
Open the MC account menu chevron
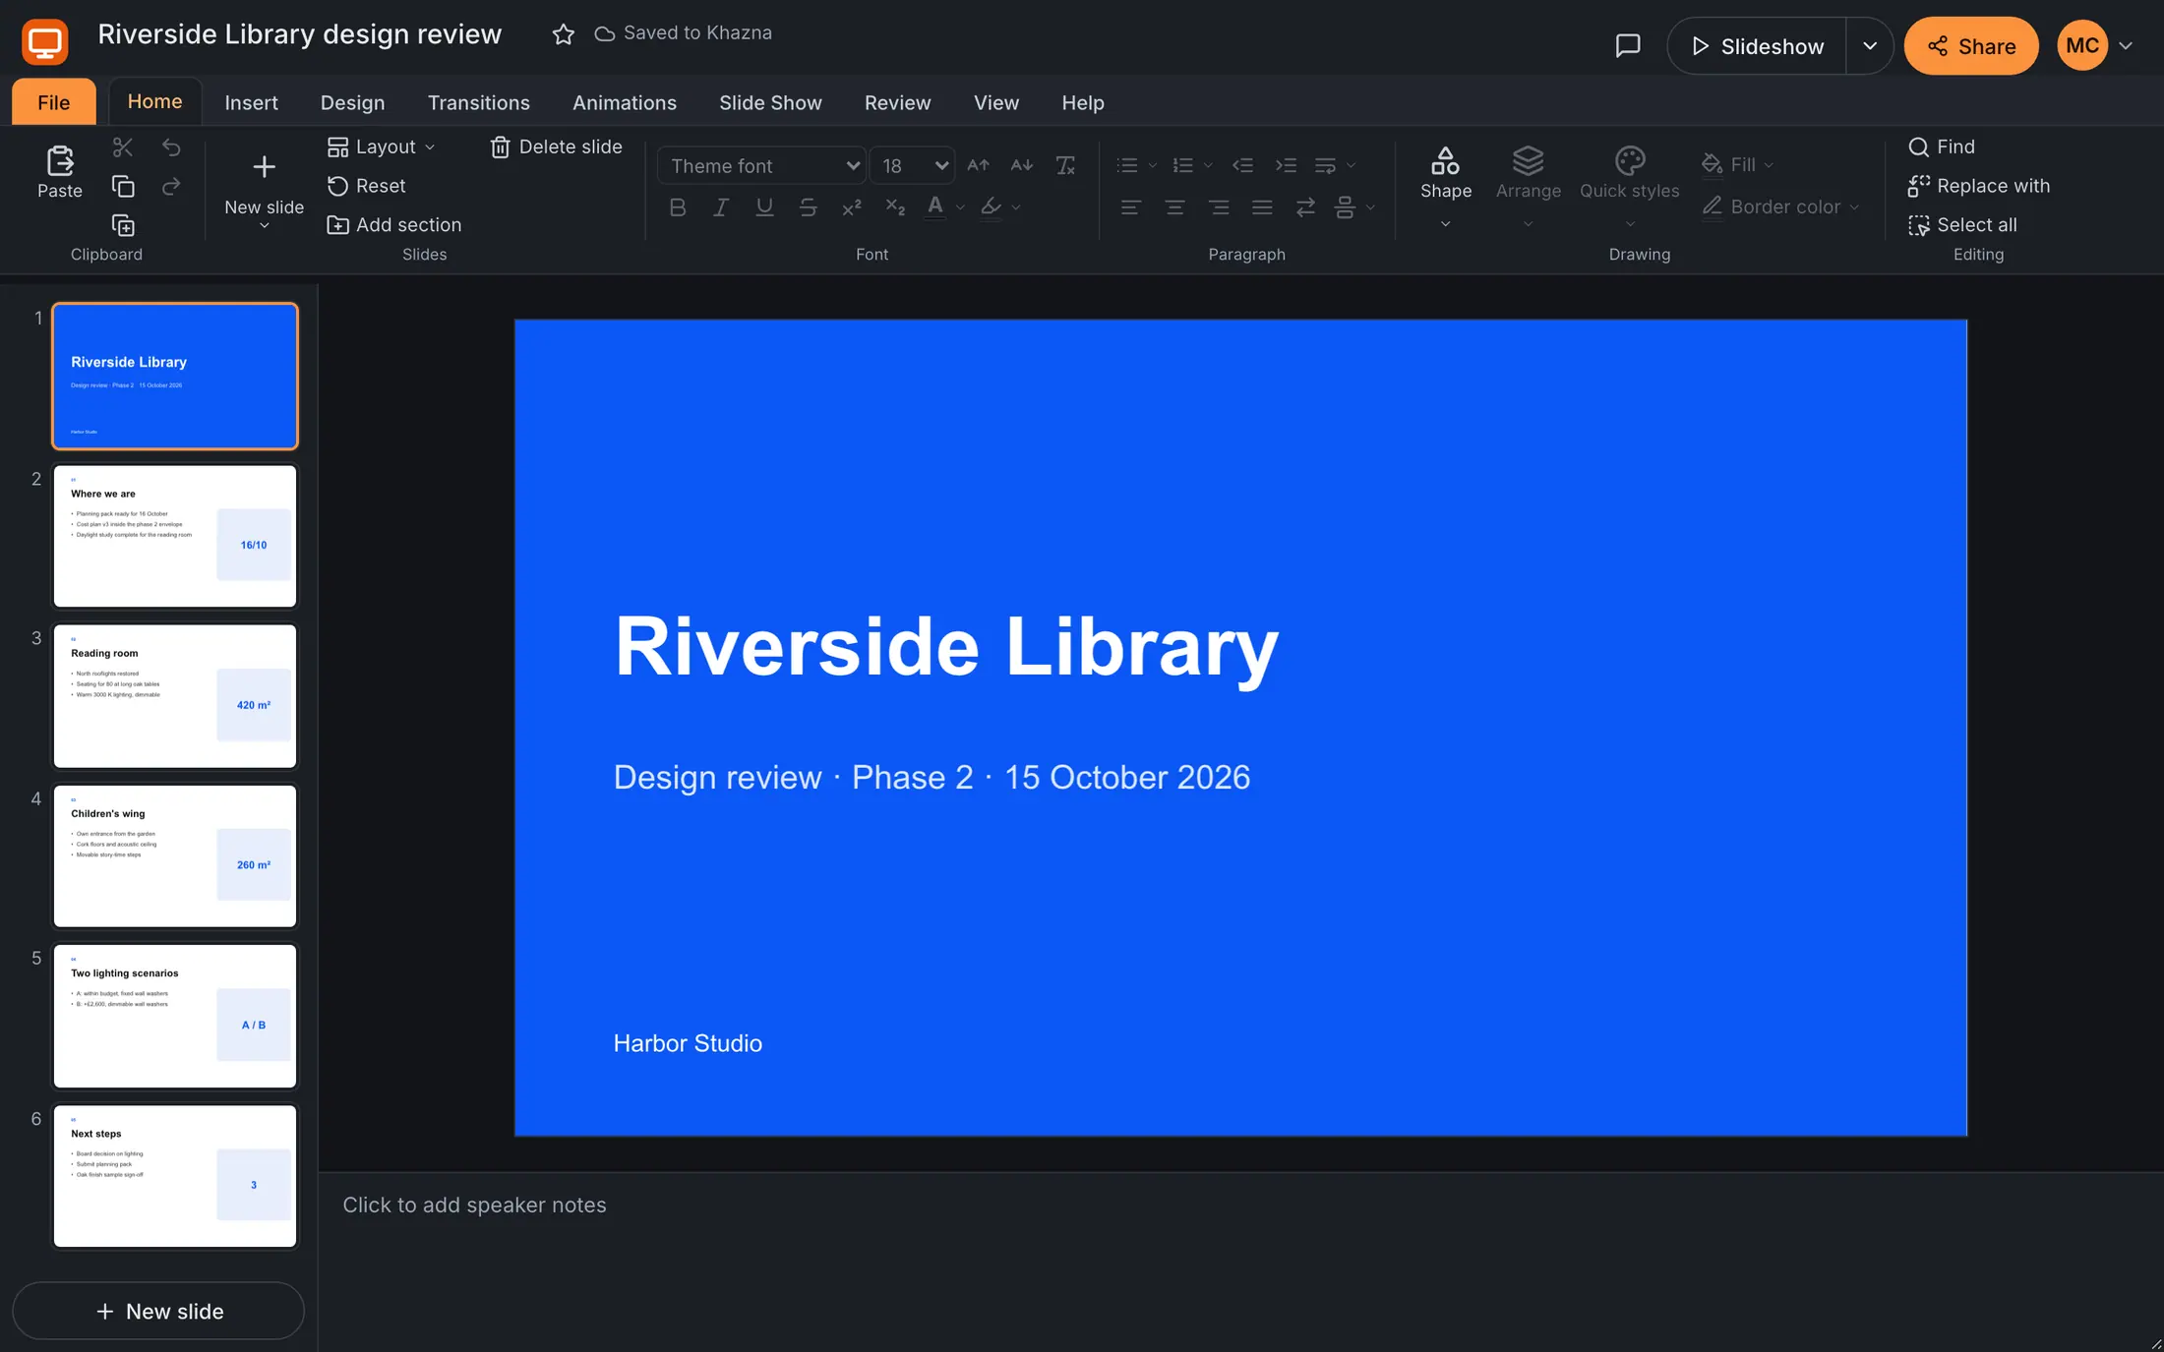pyautogui.click(x=2126, y=46)
